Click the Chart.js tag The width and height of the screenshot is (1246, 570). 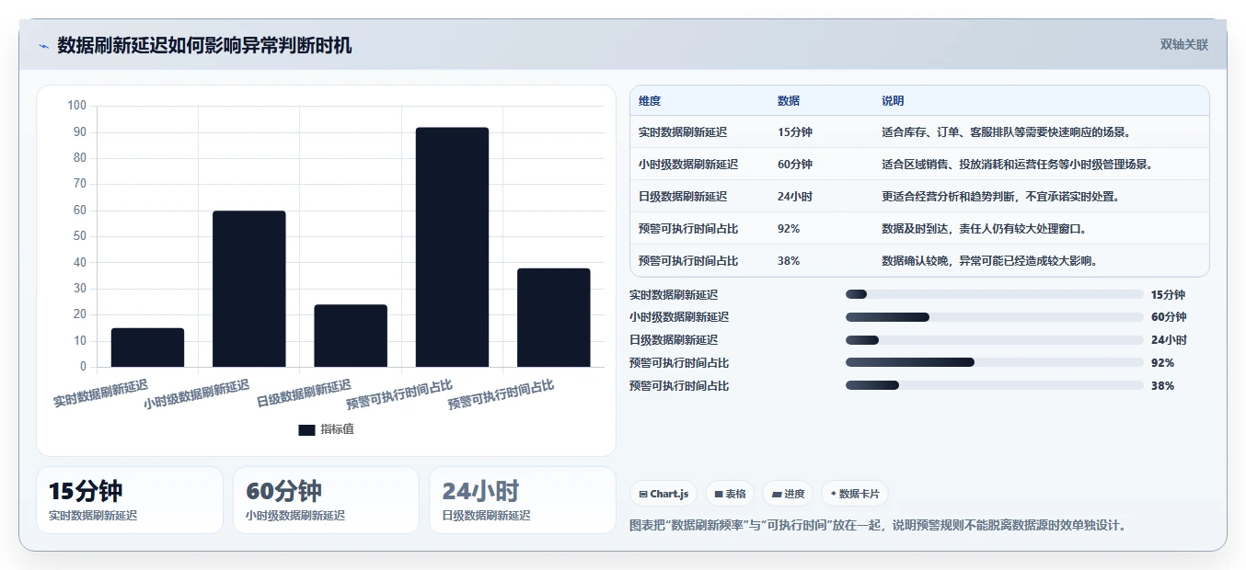[663, 494]
